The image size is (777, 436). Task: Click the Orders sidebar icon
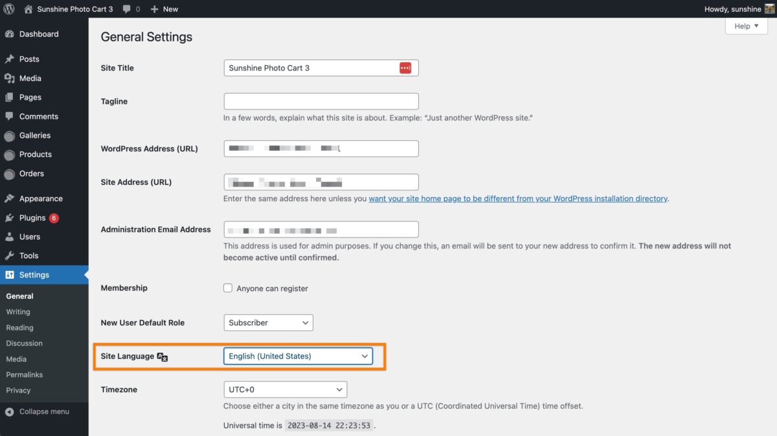[x=9, y=174]
